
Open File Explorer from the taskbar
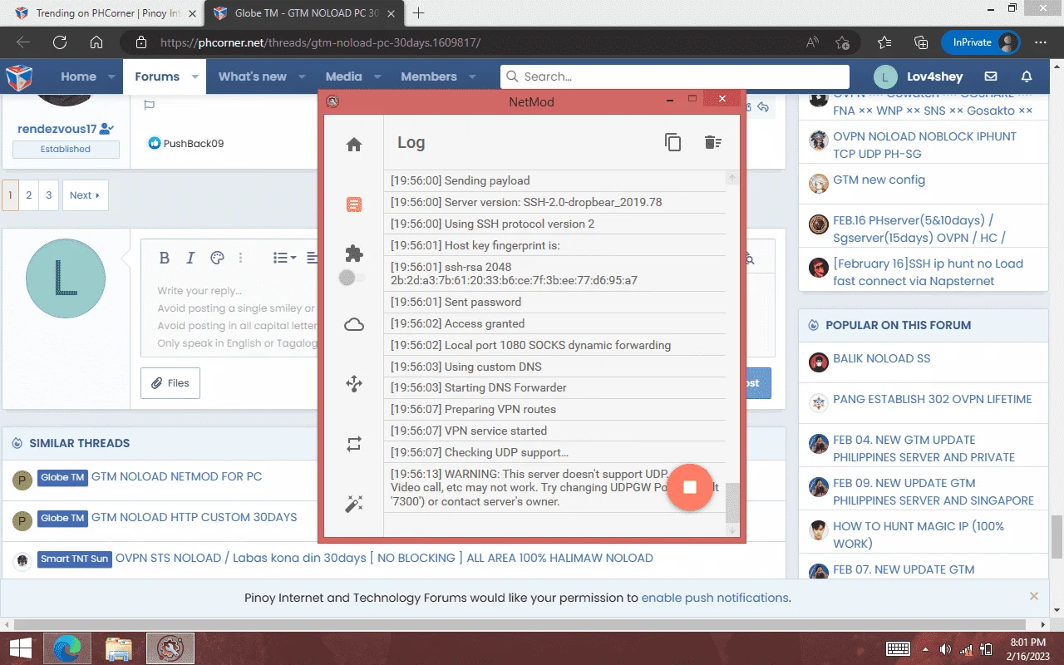[x=120, y=648]
